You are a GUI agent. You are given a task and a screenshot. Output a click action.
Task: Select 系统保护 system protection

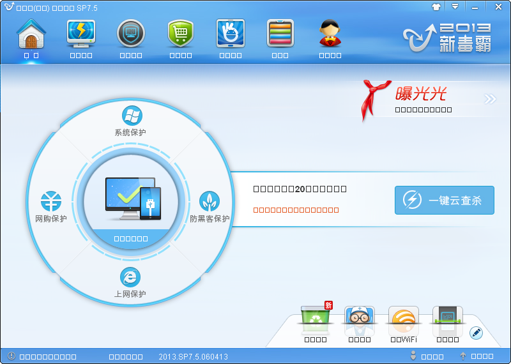[132, 121]
